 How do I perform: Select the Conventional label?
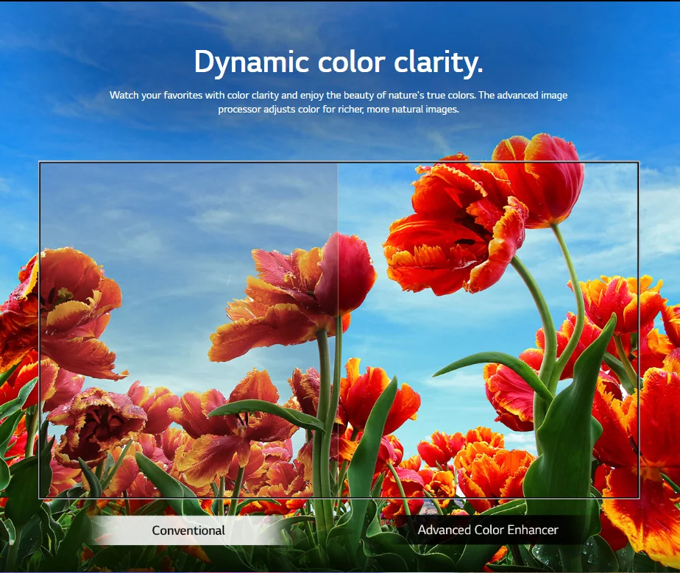pos(188,530)
